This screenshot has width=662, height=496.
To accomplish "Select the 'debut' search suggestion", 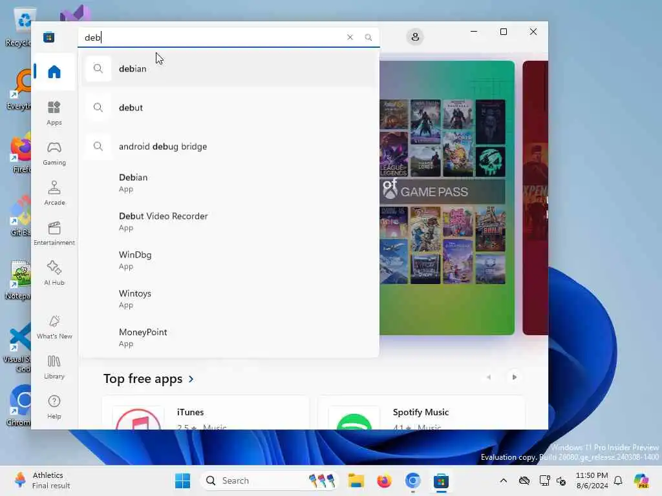I will point(230,108).
